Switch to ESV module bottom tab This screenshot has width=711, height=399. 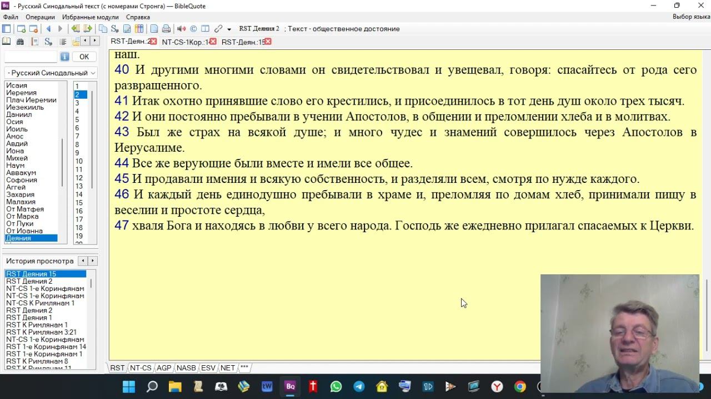[208, 367]
